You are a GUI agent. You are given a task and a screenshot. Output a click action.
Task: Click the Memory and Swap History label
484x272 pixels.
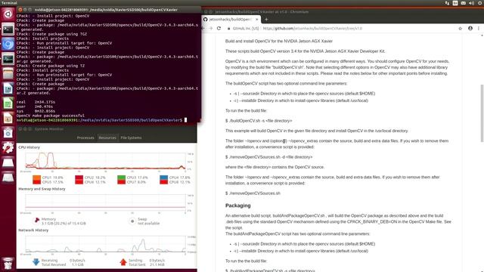(x=42, y=189)
